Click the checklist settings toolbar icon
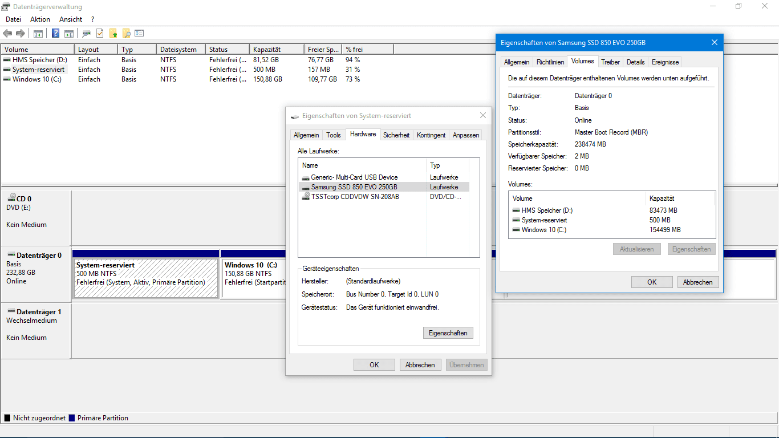 (139, 34)
